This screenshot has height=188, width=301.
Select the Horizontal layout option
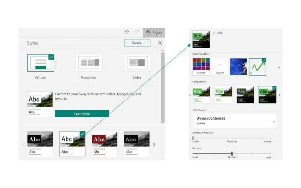coord(88,63)
